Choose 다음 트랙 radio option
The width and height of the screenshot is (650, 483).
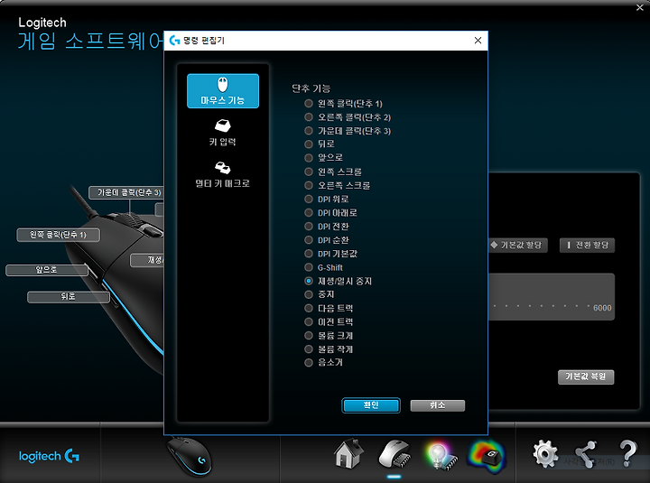pos(330,308)
